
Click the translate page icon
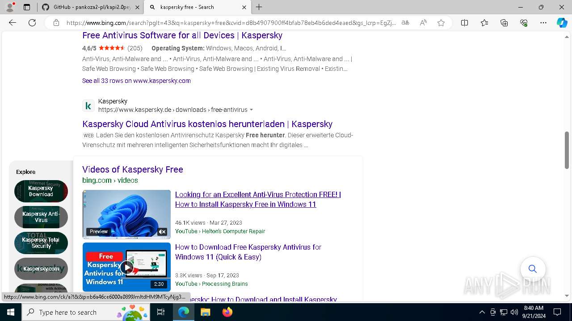tap(405, 23)
